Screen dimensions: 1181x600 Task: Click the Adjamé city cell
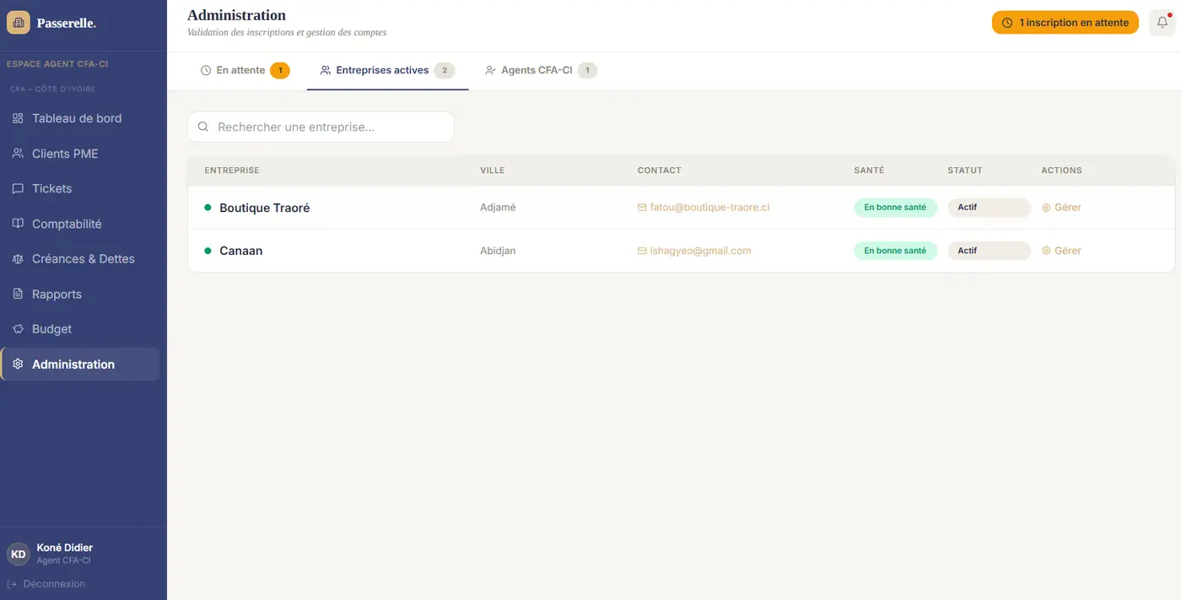point(498,208)
